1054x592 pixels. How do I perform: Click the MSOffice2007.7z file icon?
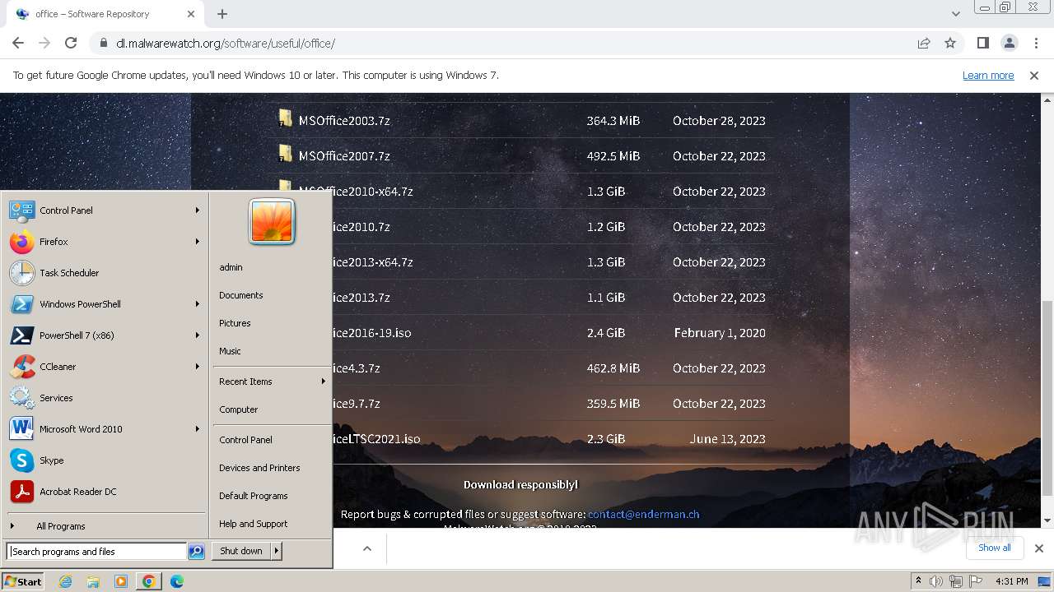(x=286, y=155)
